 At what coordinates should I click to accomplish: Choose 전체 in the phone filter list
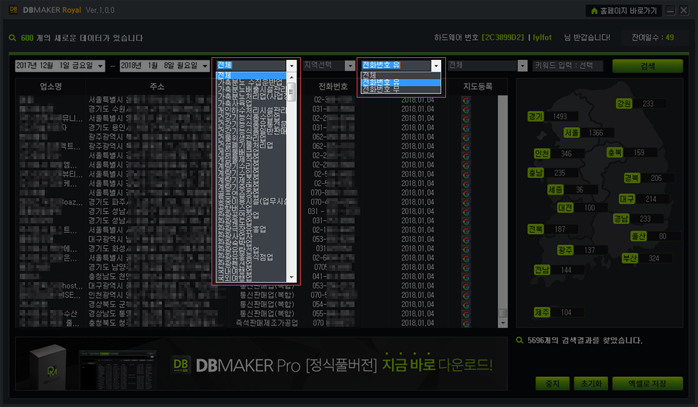tap(401, 75)
